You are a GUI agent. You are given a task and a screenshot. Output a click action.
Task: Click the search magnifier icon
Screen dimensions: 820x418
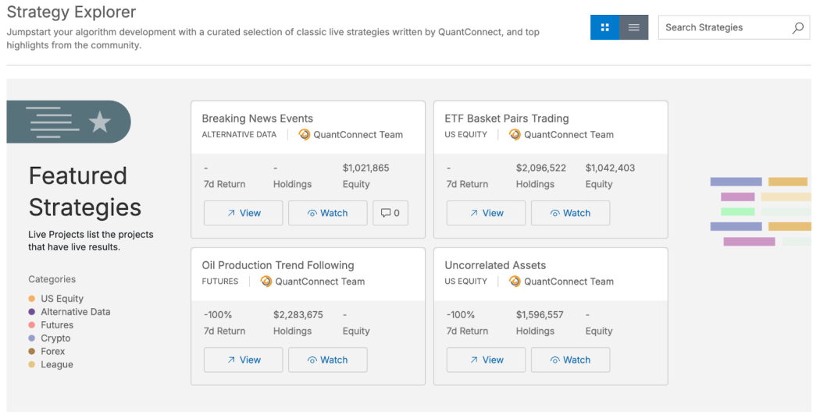click(x=797, y=28)
